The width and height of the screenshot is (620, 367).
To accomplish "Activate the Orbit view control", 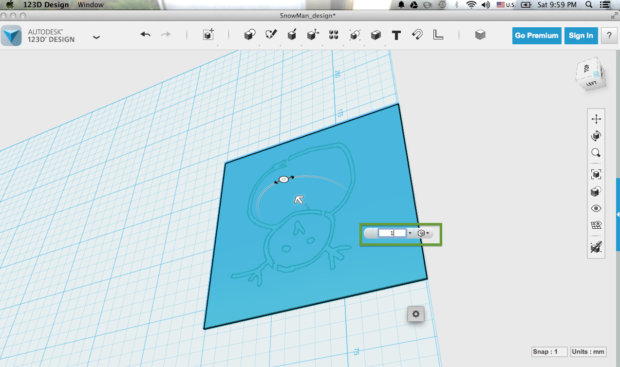I will (596, 136).
